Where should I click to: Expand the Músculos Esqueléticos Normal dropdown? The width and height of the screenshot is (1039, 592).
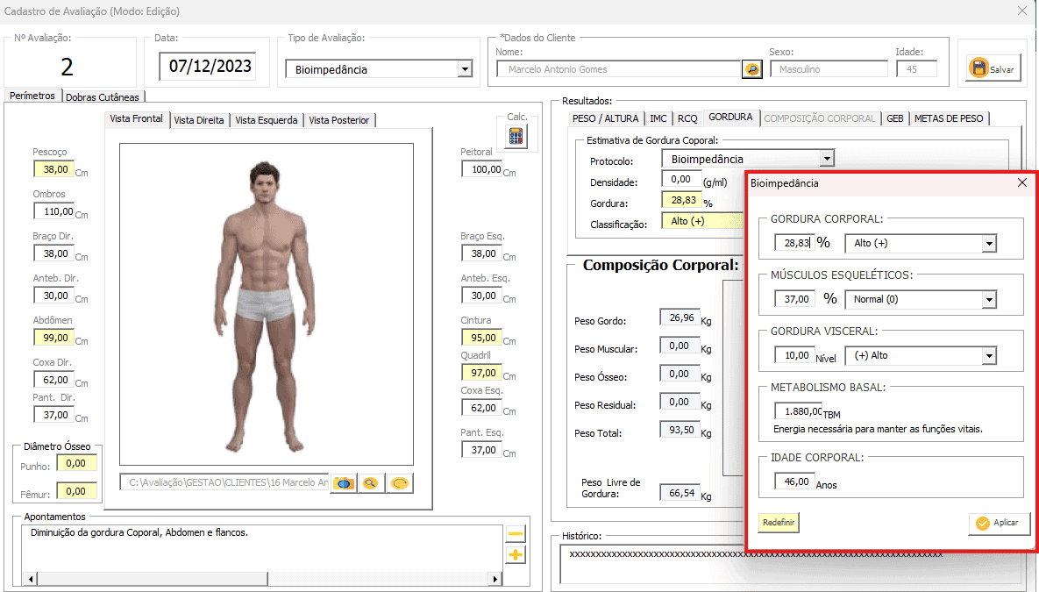coord(989,300)
